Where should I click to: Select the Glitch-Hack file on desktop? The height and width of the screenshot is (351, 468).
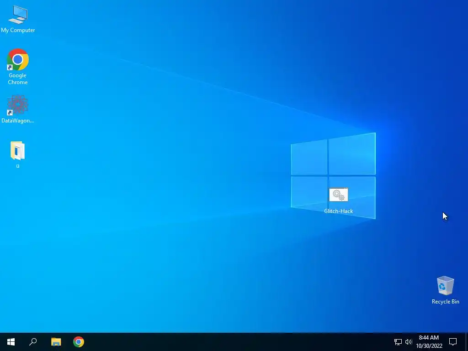[339, 201]
